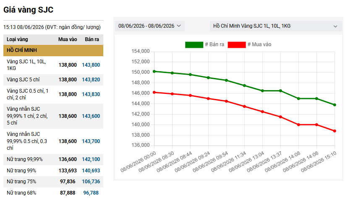The image size is (361, 208).
Task: Click the 'Giá vàng SJC' heading
Action: coord(28,10)
